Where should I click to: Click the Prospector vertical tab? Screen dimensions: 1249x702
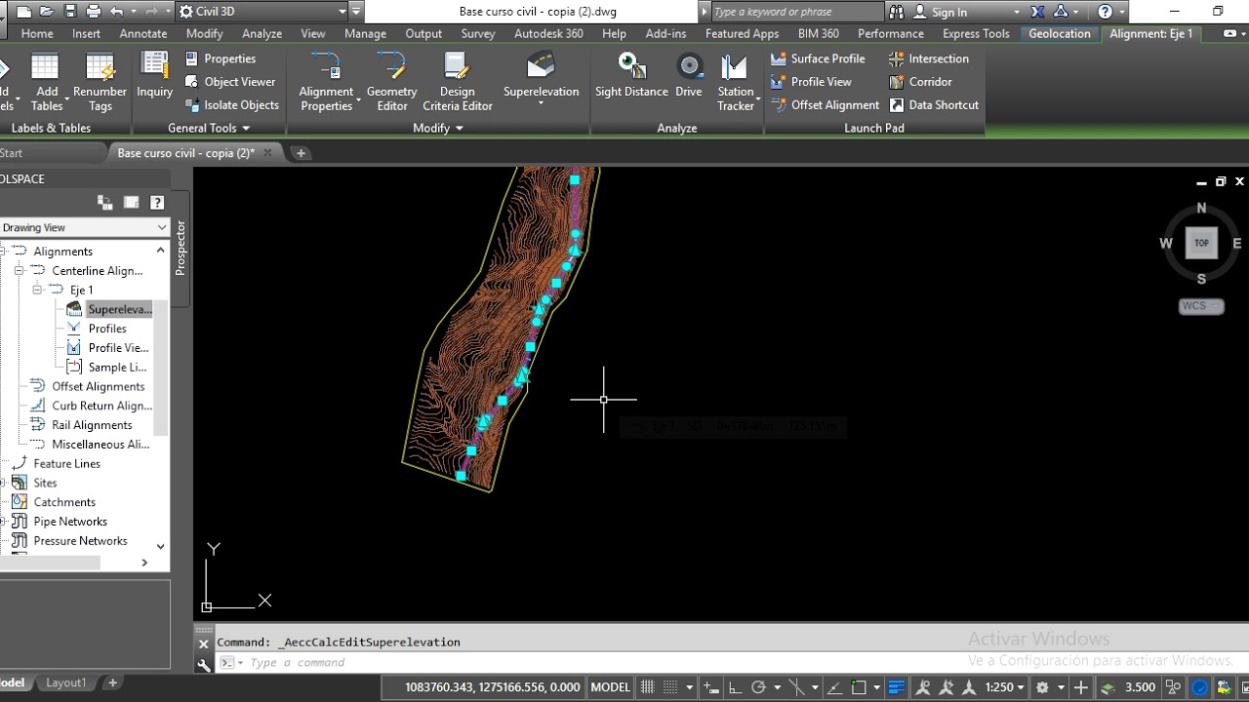coord(181,248)
